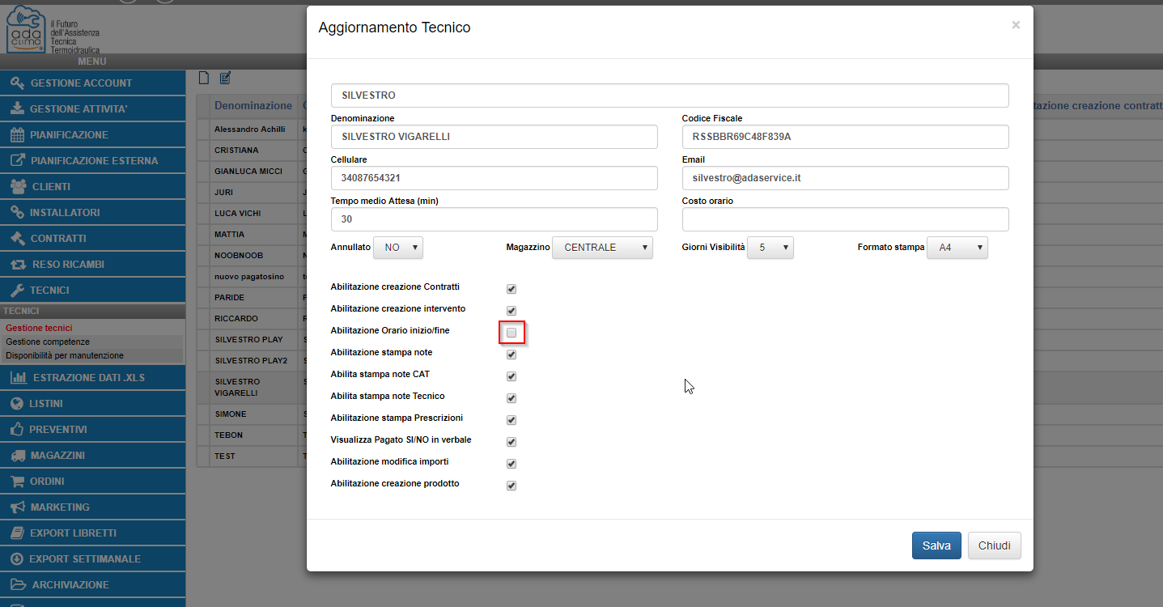Click the link icon beside INSTALLATORI
This screenshot has height=607, width=1163.
17,213
